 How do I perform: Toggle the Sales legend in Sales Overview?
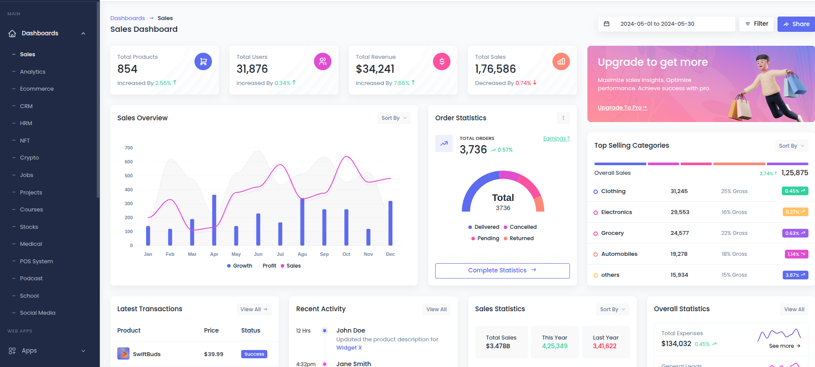(x=291, y=266)
